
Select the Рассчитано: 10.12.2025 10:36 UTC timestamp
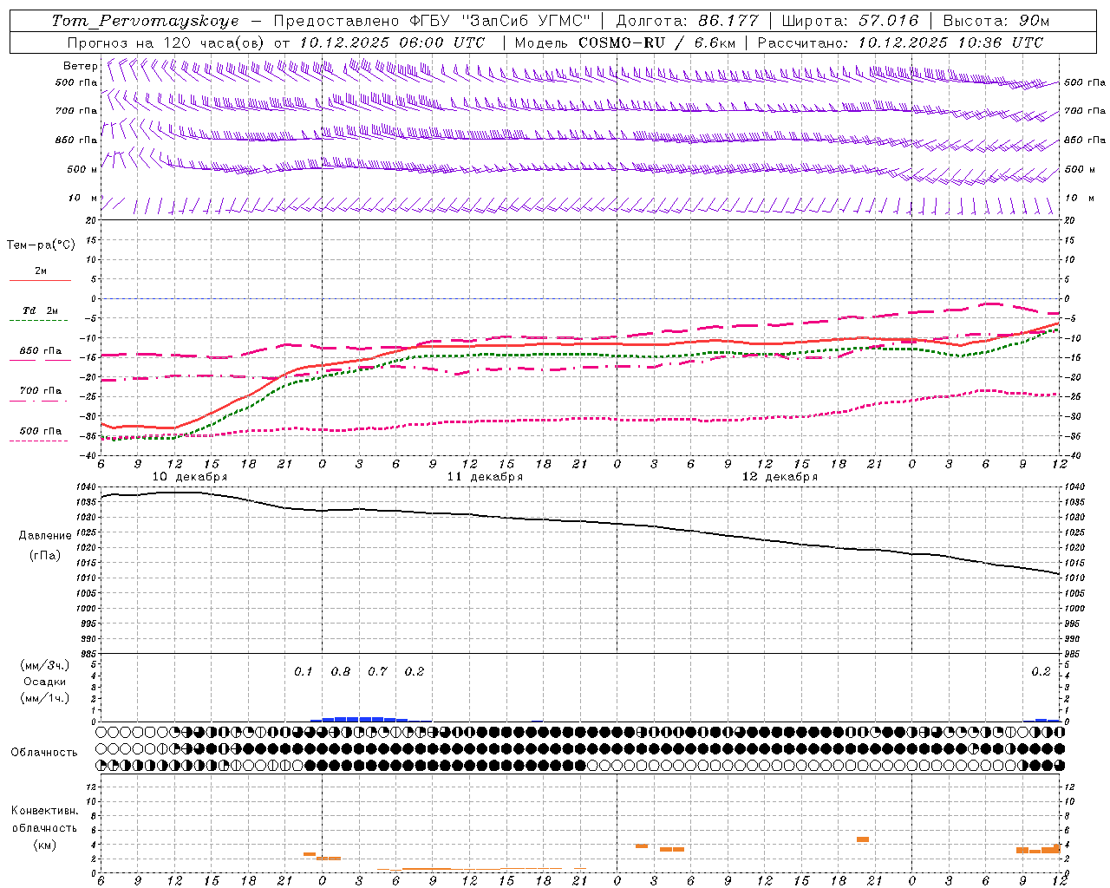(900, 42)
